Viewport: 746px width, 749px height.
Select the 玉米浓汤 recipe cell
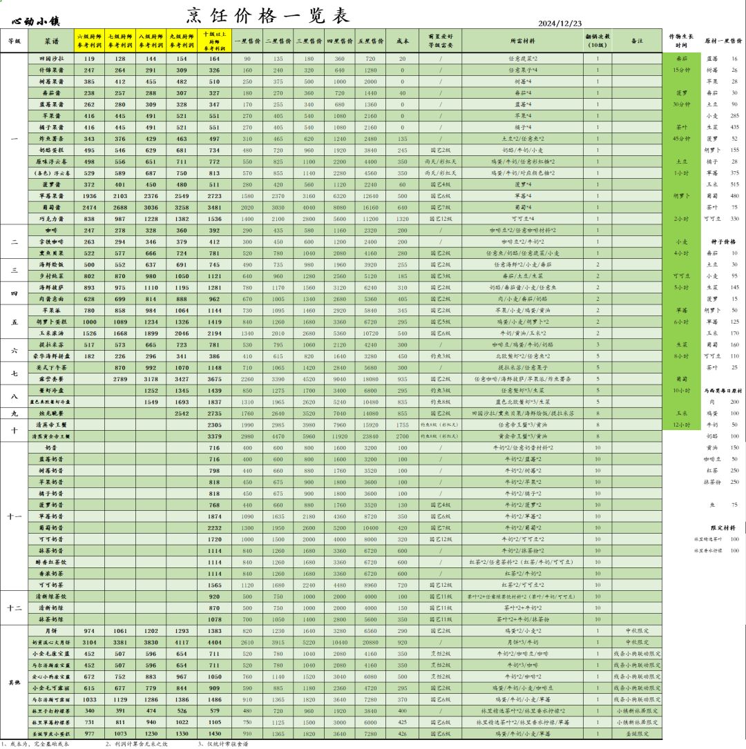(x=51, y=333)
